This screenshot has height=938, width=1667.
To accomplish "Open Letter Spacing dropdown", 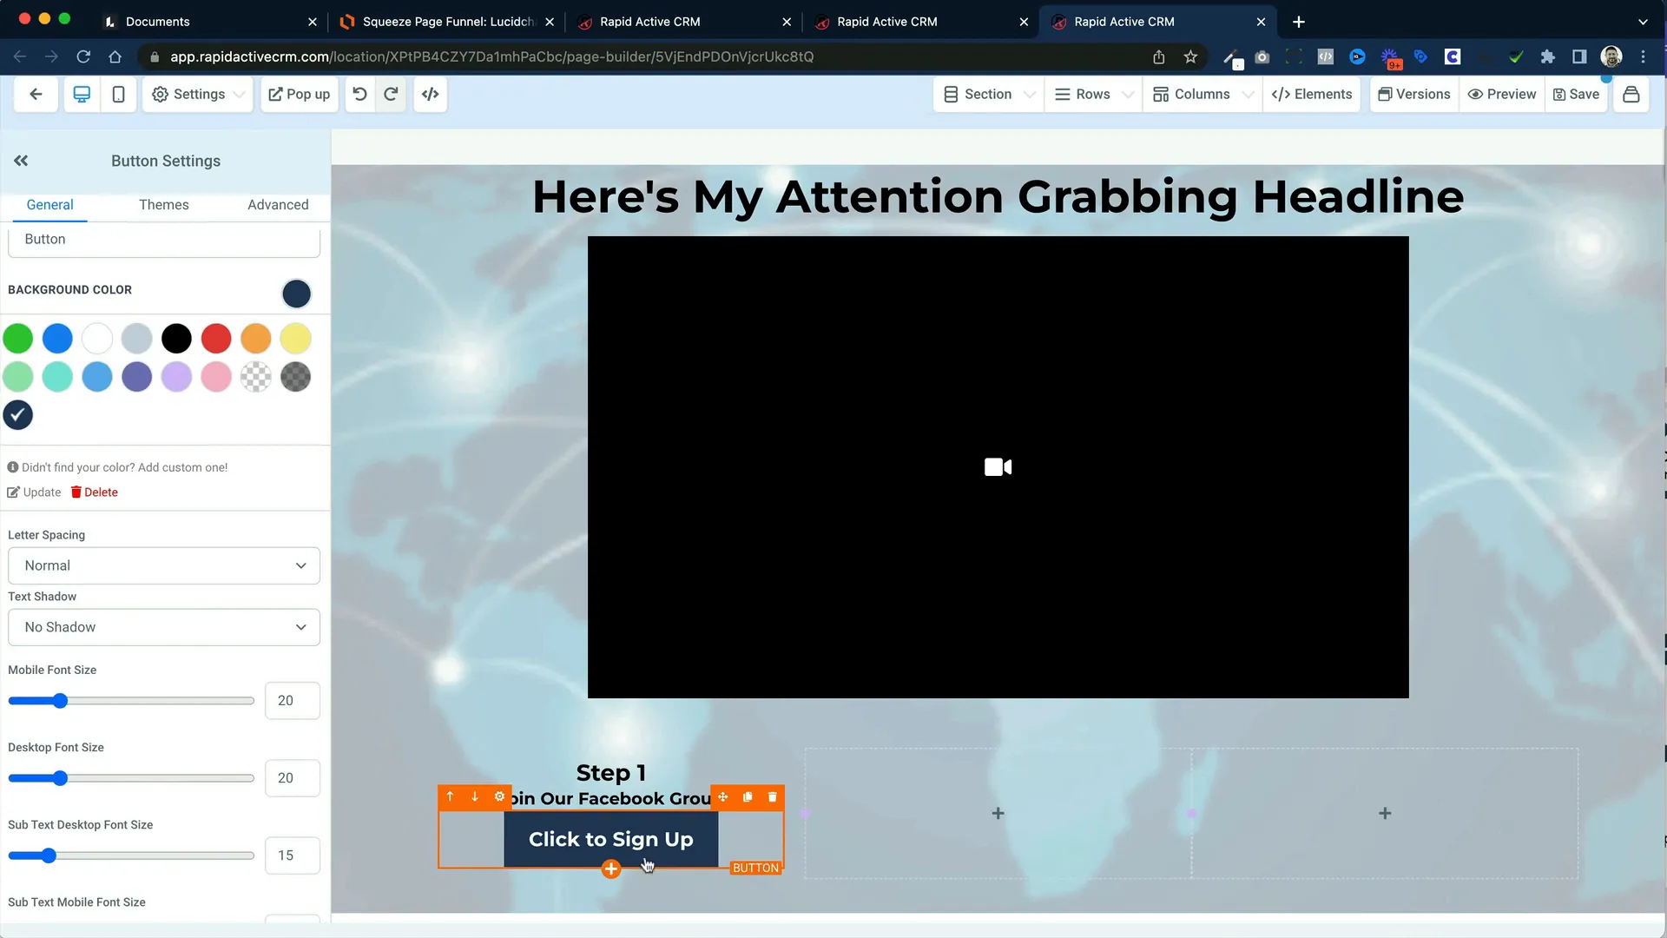I will click(164, 565).
